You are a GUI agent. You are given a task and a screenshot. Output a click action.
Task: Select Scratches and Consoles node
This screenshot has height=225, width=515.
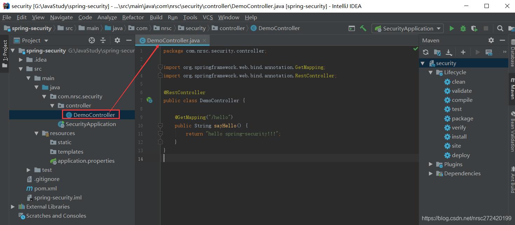tap(56, 216)
